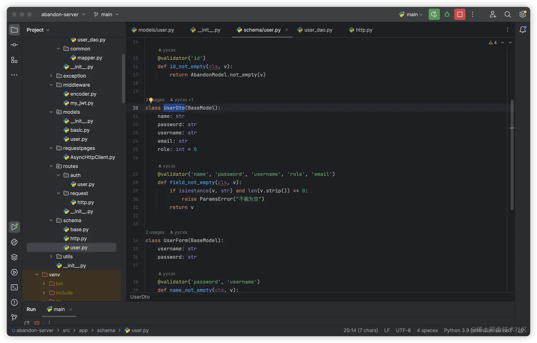Expand the utils folder
The width and height of the screenshot is (537, 343).
click(51, 257)
